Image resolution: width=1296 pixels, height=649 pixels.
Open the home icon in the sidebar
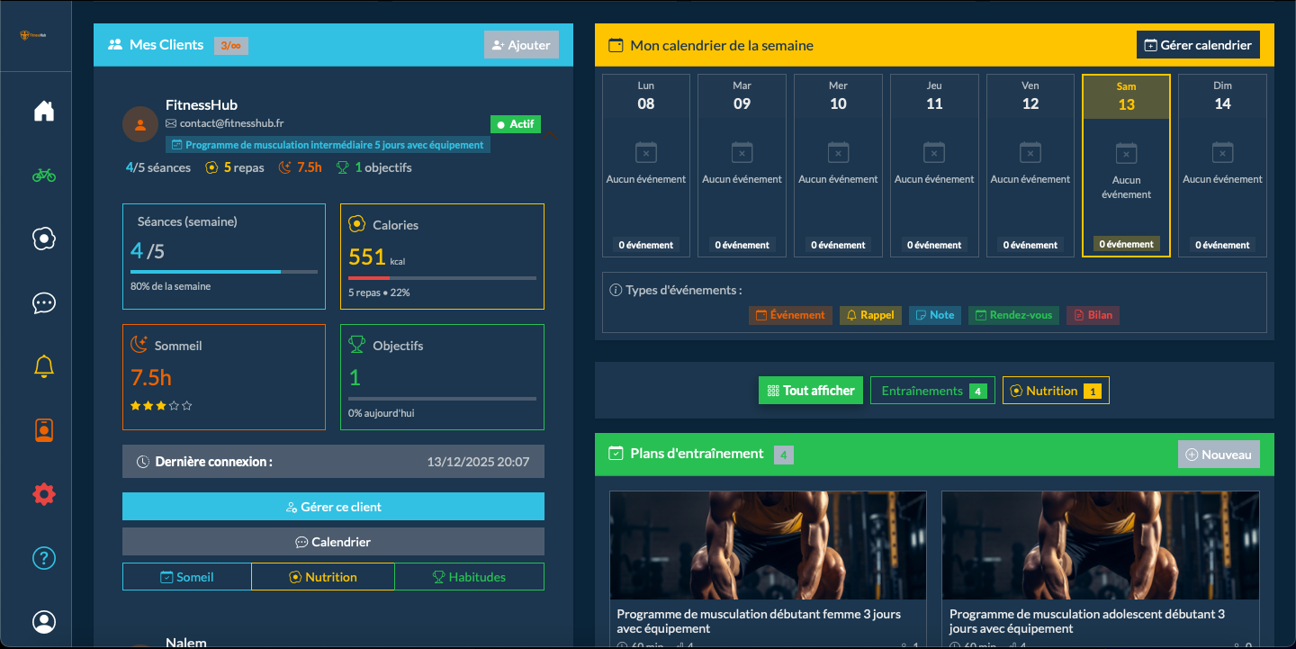click(43, 110)
